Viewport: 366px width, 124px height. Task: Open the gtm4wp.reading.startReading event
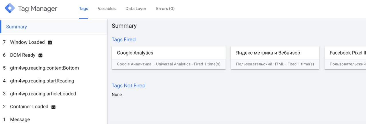point(54,81)
